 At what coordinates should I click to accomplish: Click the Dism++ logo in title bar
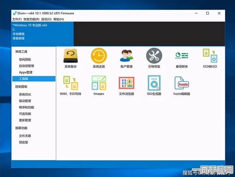point(15,13)
